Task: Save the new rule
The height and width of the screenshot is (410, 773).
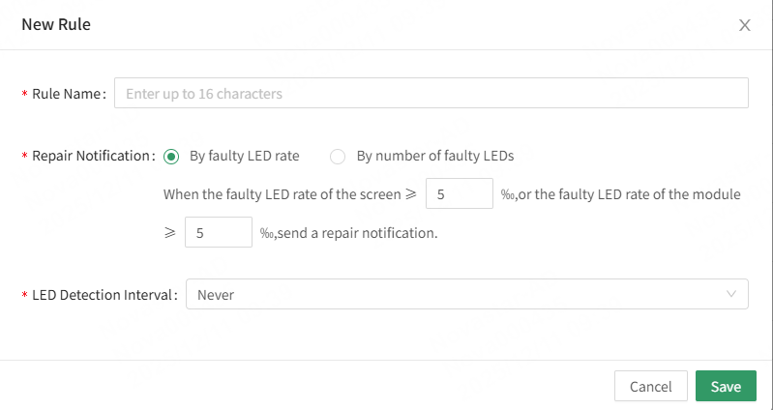Action: coord(726,387)
